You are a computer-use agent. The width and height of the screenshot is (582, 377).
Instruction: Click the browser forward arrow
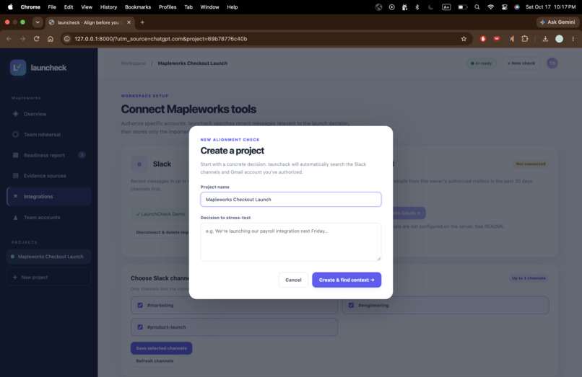(x=22, y=38)
